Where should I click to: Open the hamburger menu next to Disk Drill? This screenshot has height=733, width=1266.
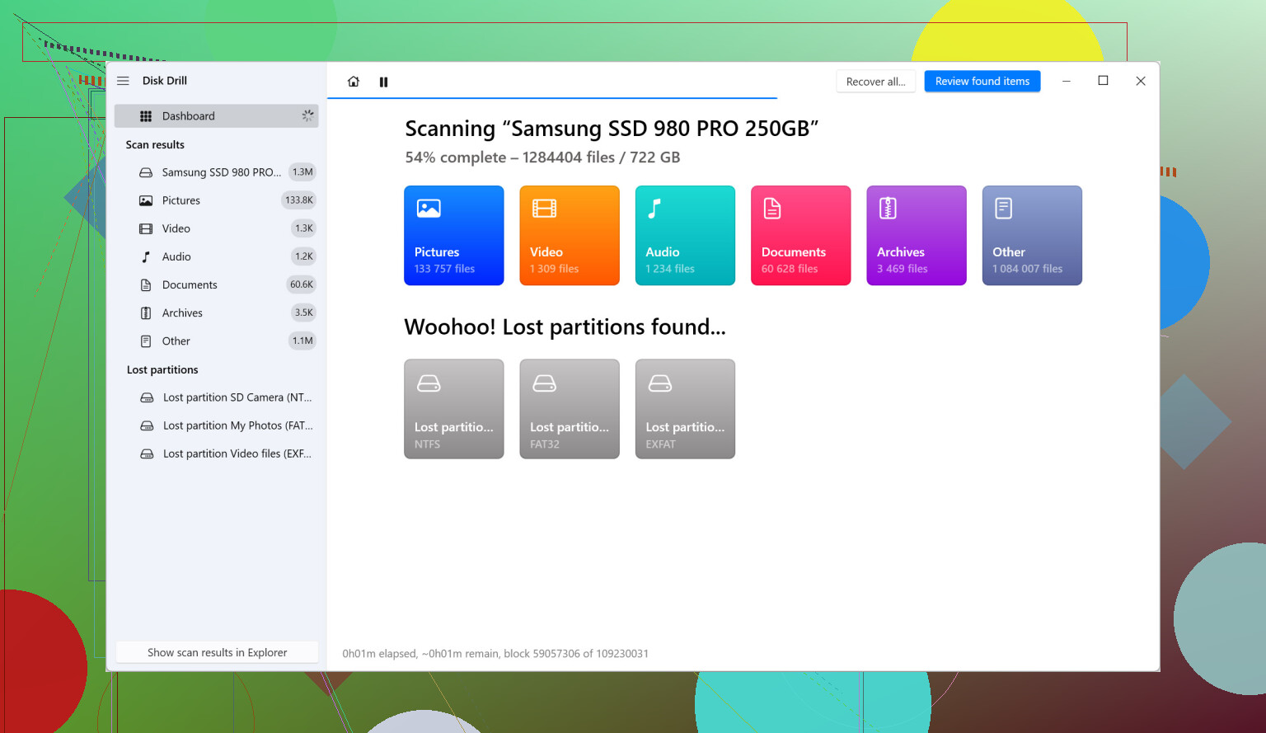123,81
